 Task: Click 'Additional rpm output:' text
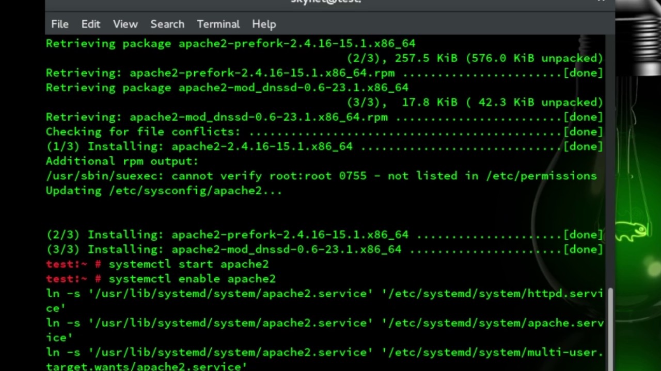[122, 161]
